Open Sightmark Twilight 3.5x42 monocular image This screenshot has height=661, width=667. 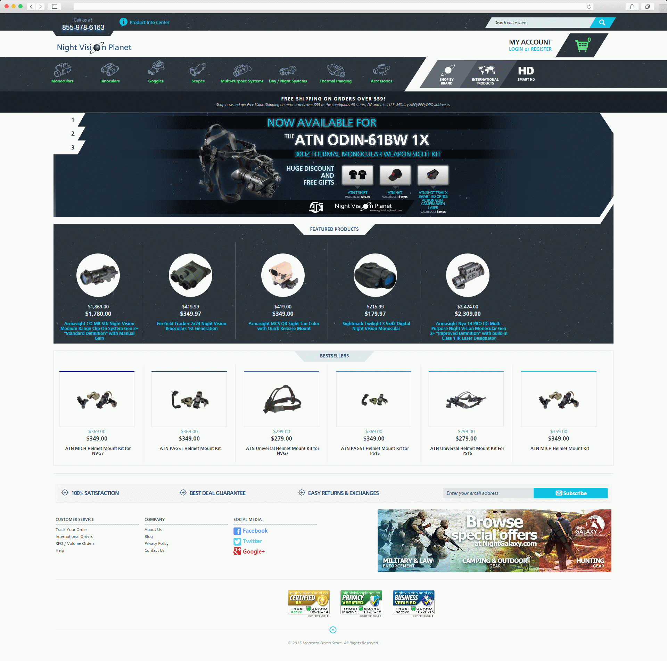(375, 275)
